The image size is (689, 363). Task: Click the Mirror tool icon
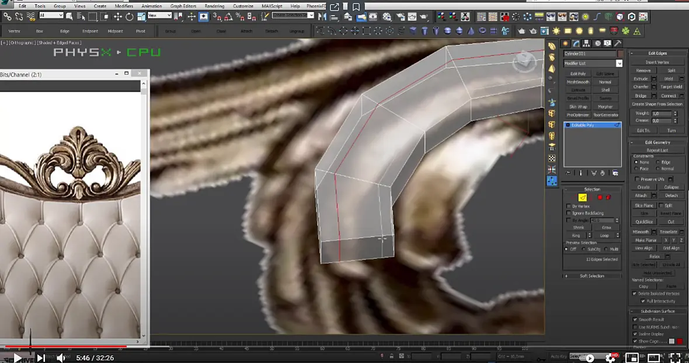(x=322, y=17)
